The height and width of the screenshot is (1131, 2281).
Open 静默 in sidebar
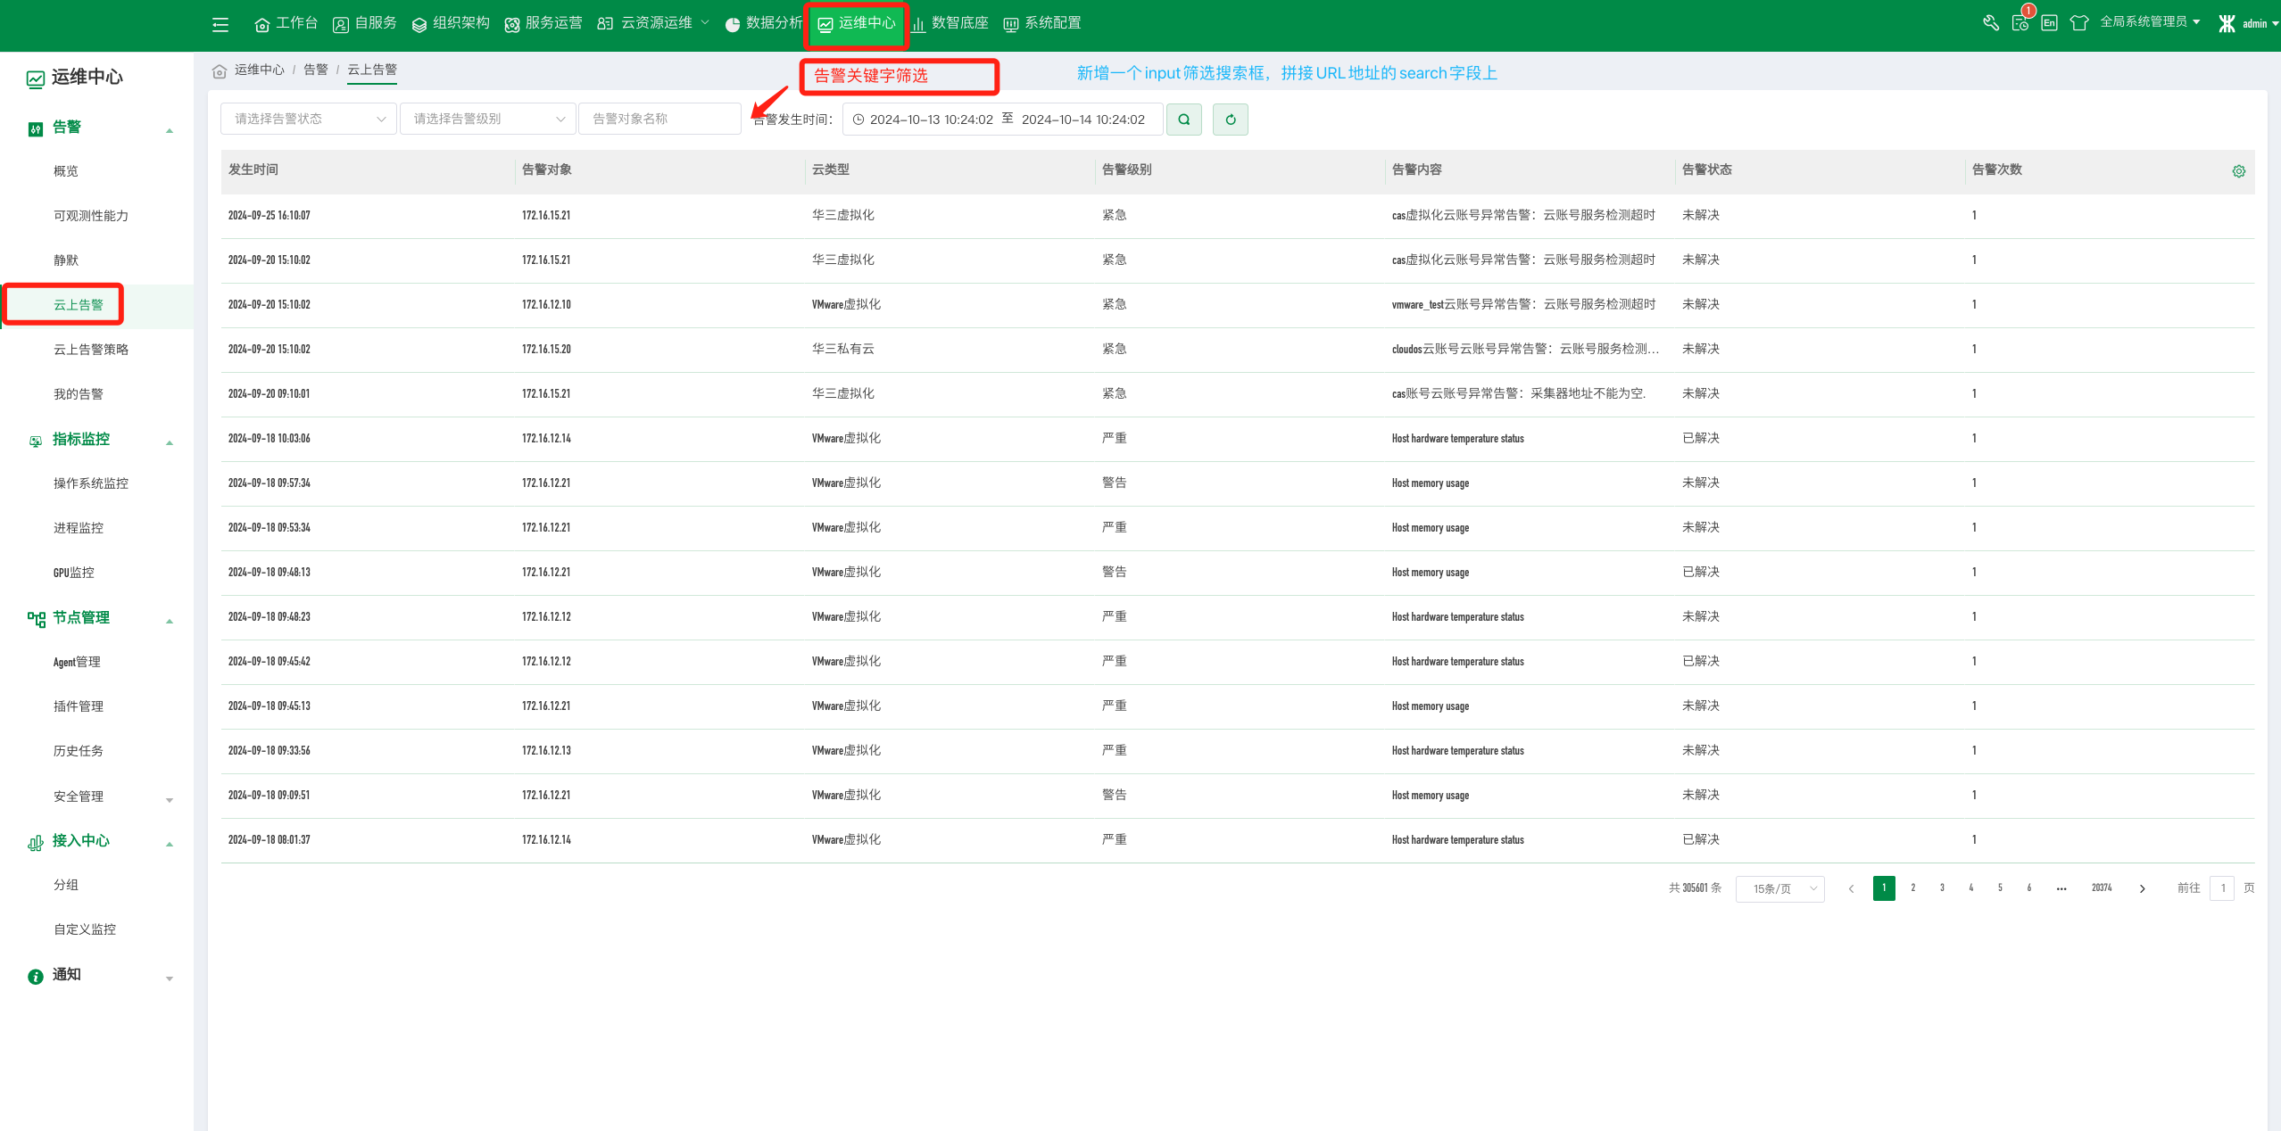point(66,260)
